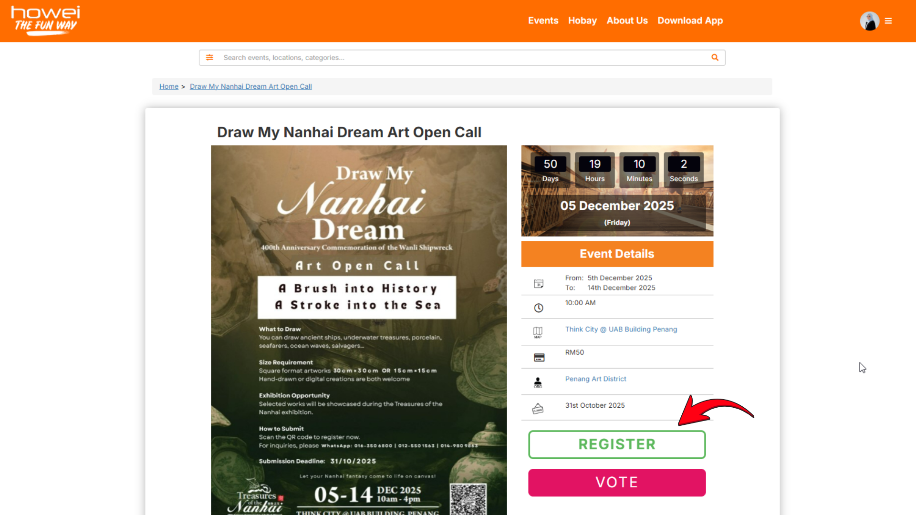Viewport: 916px width, 515px height.
Task: Click the clock time icon
Action: [x=538, y=308]
